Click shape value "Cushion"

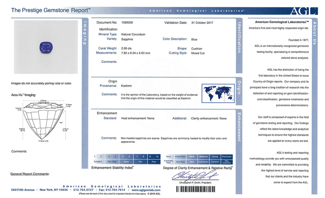196,49
